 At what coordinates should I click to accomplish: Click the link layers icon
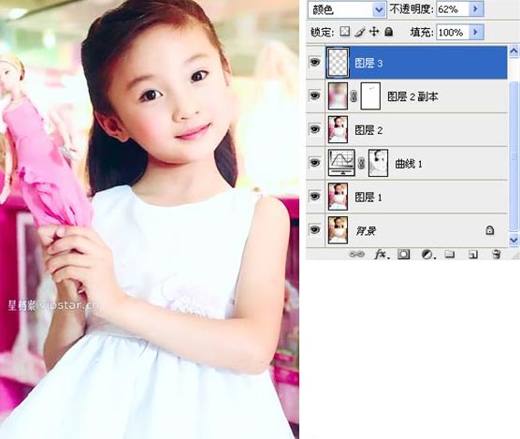(x=357, y=255)
